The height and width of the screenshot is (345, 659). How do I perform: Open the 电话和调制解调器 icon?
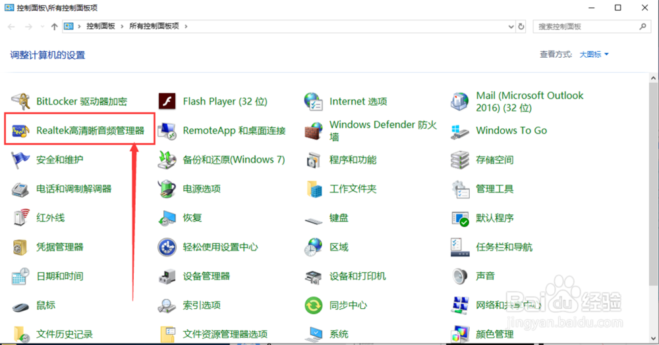click(x=20, y=189)
